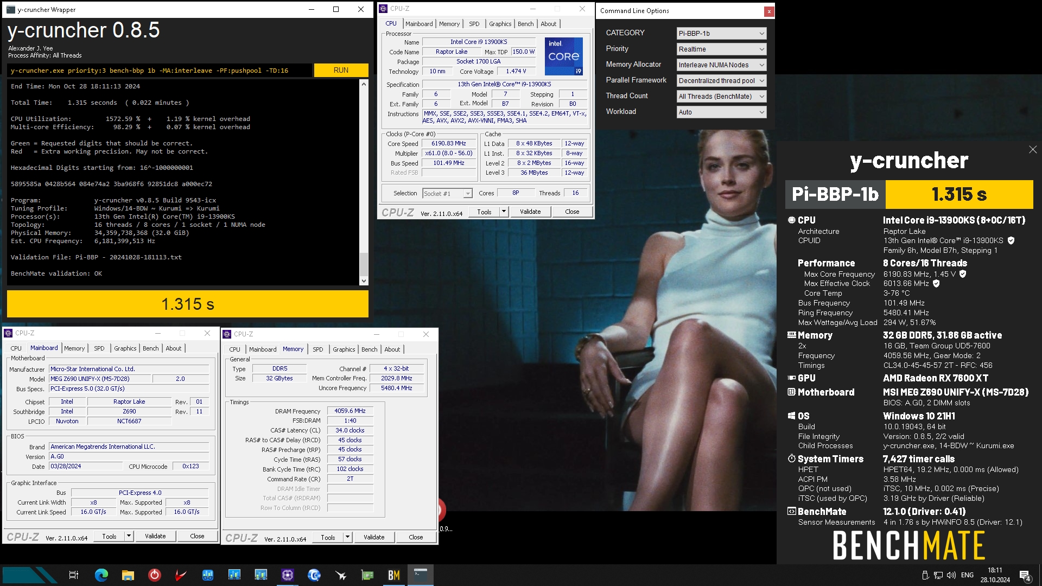Click the yellow 1.315 s result bar in wrapper
Screen dimensions: 1042x586
[188, 304]
